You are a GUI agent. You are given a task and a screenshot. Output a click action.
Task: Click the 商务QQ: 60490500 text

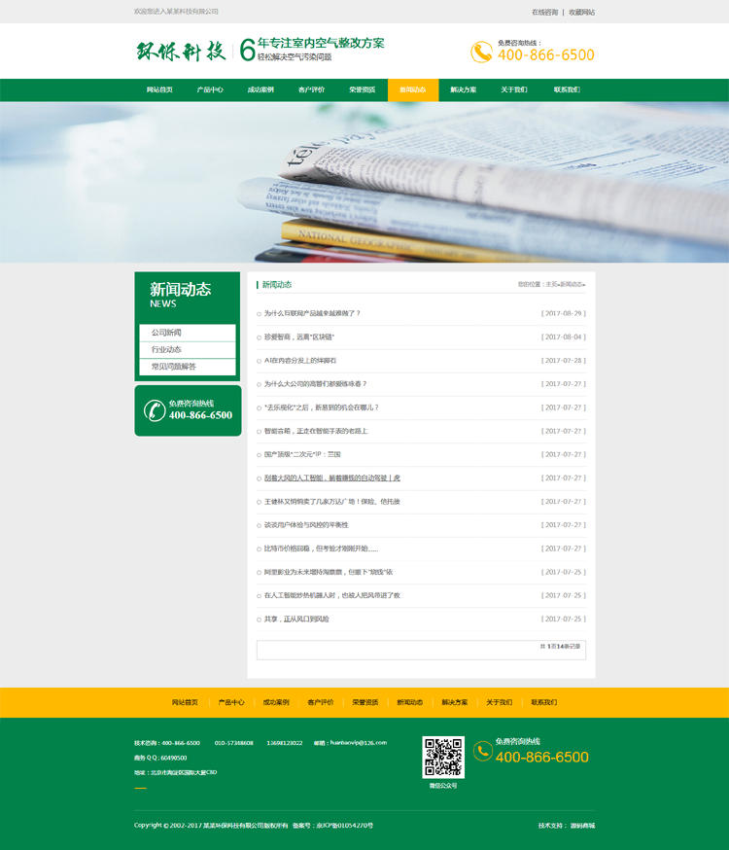160,758
